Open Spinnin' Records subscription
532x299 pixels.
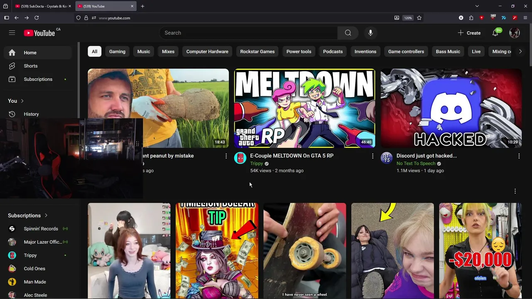tap(38, 229)
